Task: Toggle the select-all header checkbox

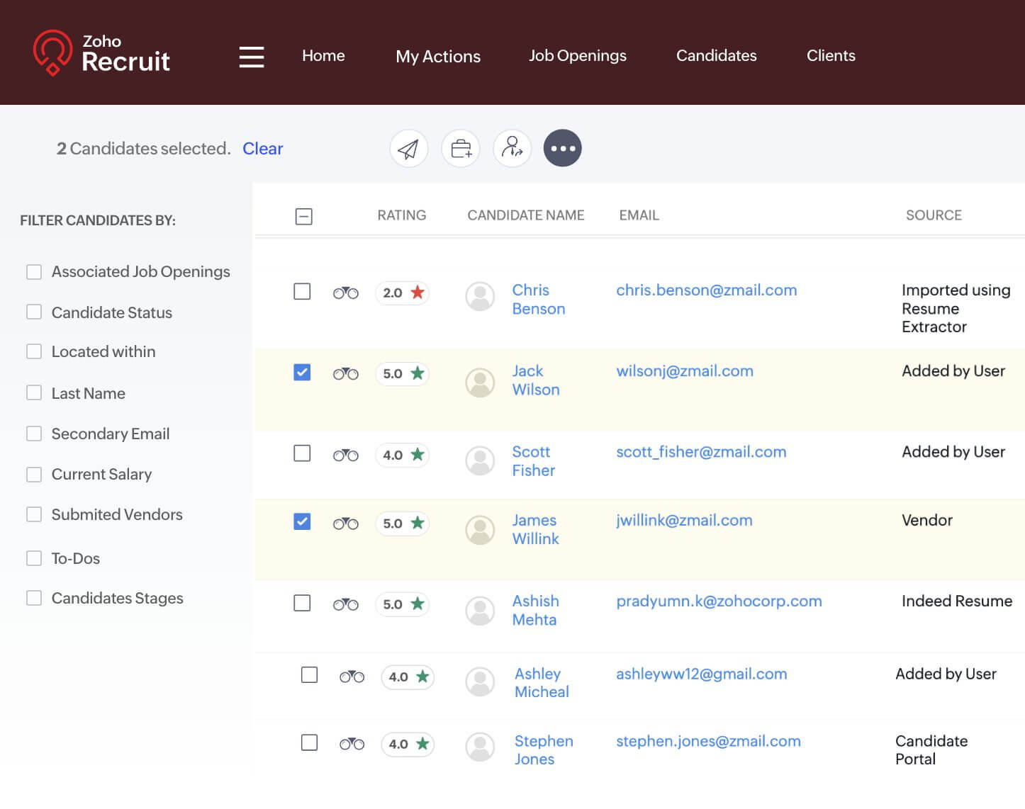Action: click(304, 217)
